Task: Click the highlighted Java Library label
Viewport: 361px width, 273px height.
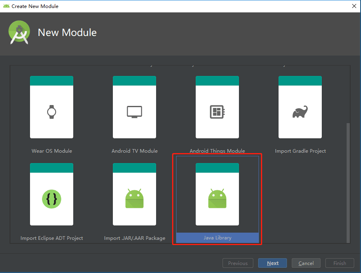Action: (x=218, y=238)
